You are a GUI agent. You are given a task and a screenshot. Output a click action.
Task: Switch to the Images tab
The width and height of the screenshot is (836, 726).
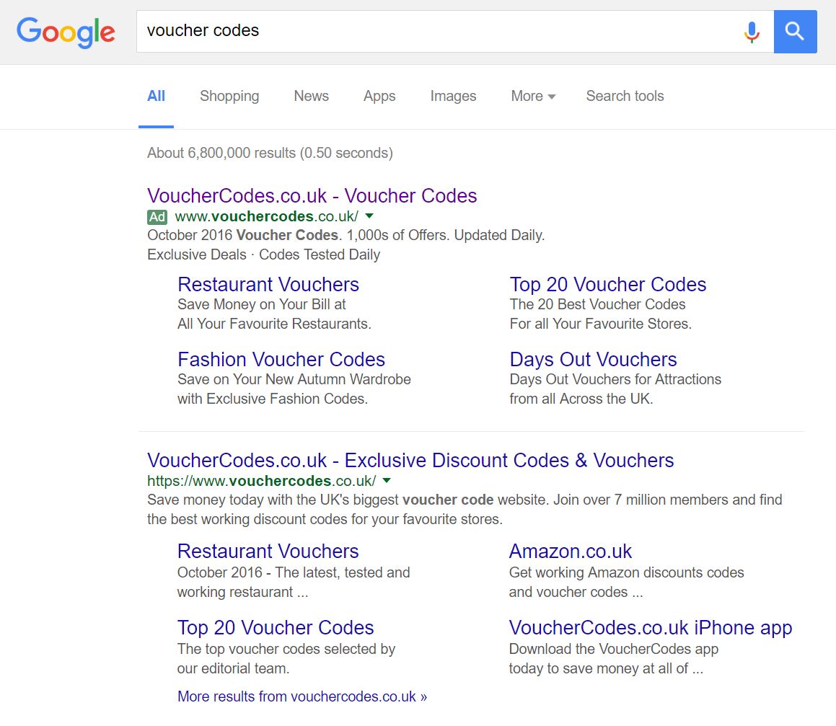453,96
